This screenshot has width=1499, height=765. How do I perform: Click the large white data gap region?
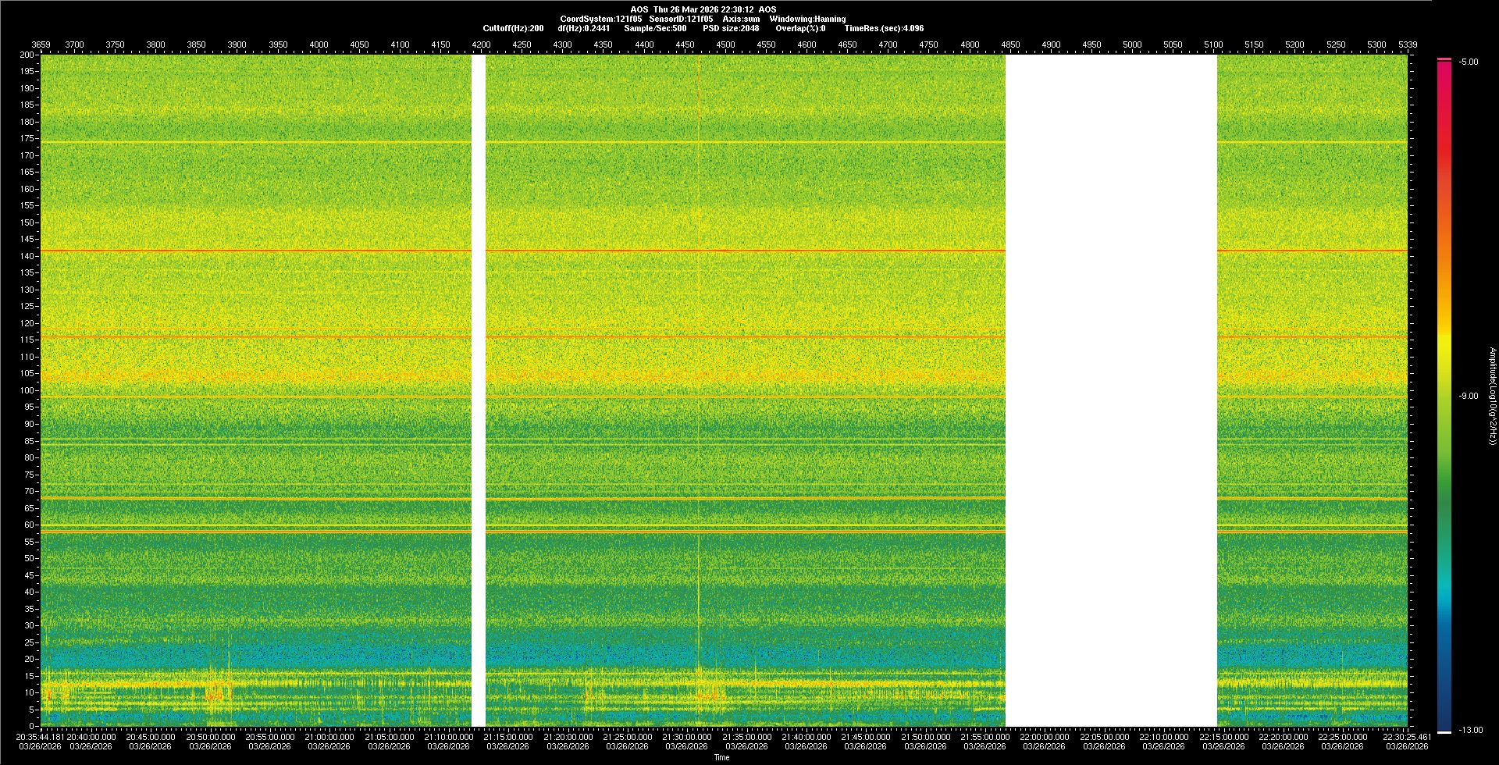pyautogui.click(x=1110, y=390)
